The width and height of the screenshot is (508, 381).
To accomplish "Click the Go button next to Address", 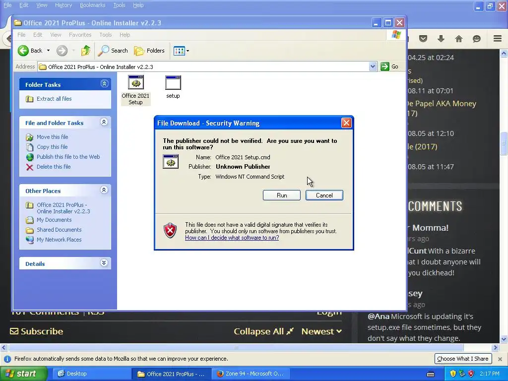I will click(390, 66).
